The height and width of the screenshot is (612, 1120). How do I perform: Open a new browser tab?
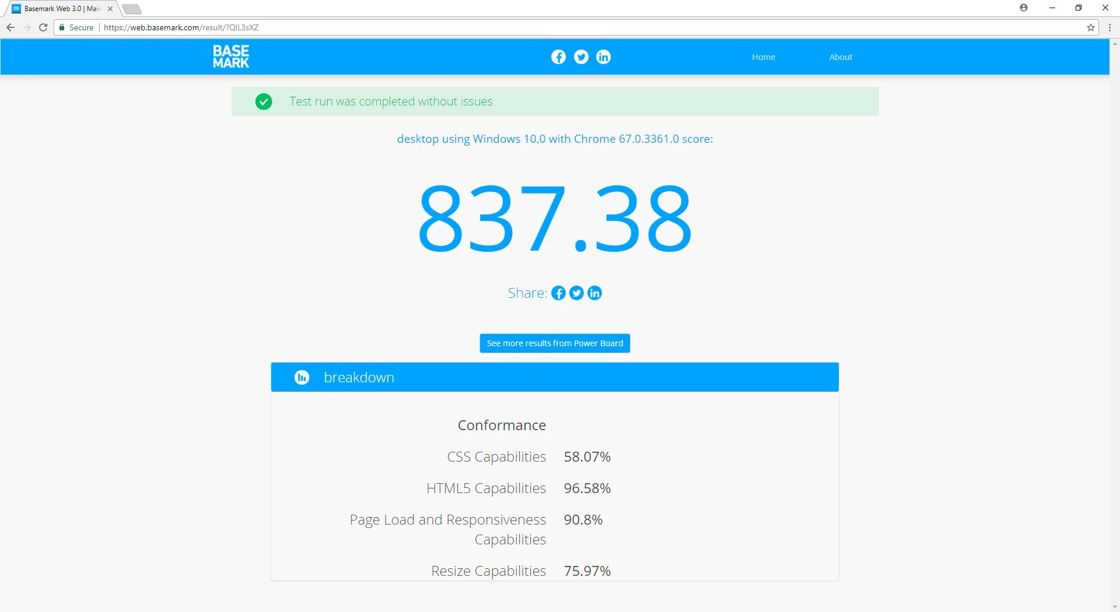pos(132,9)
